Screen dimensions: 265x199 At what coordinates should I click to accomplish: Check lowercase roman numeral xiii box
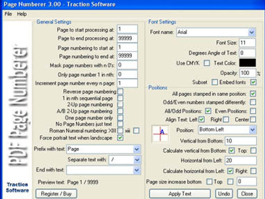136,131
